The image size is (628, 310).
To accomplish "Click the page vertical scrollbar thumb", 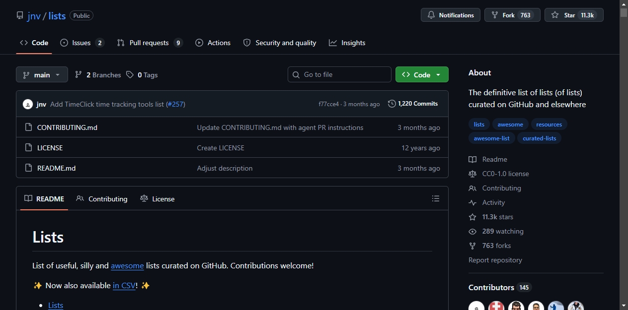I will click(624, 12).
